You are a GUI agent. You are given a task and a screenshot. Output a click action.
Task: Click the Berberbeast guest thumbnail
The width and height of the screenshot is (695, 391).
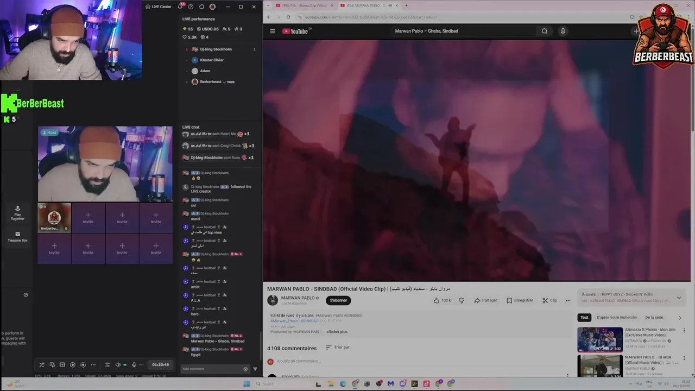pyautogui.click(x=54, y=217)
